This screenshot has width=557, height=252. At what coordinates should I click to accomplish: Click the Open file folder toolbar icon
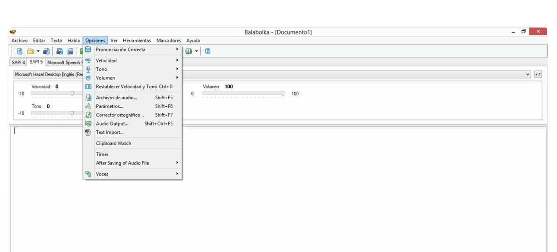coord(30,51)
